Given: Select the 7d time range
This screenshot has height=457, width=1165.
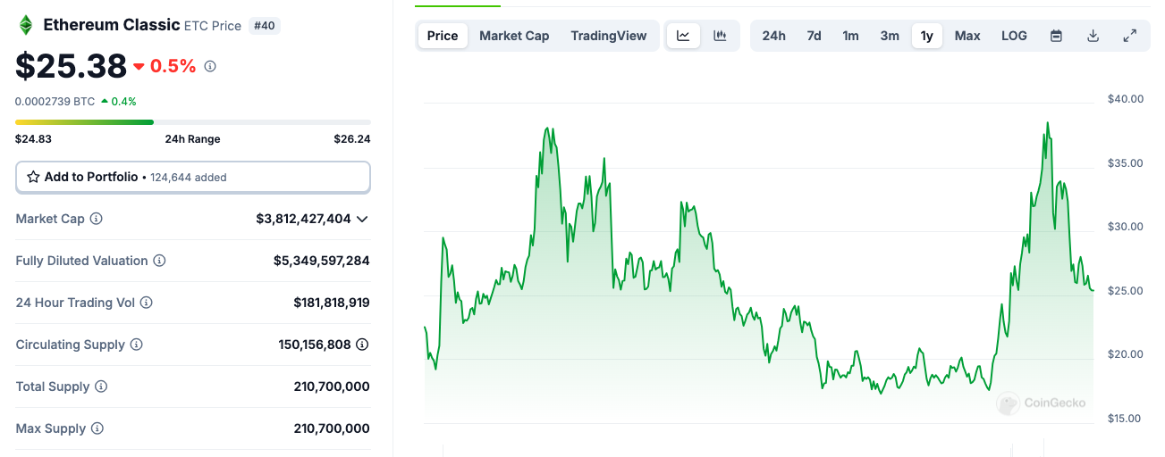Looking at the screenshot, I should click(814, 36).
